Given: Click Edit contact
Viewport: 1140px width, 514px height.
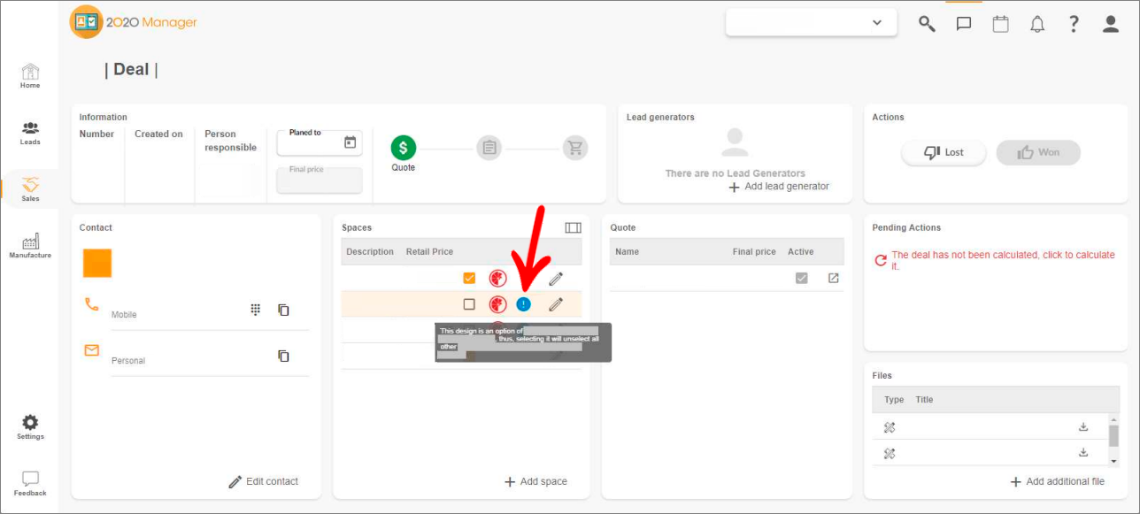Looking at the screenshot, I should point(263,481).
